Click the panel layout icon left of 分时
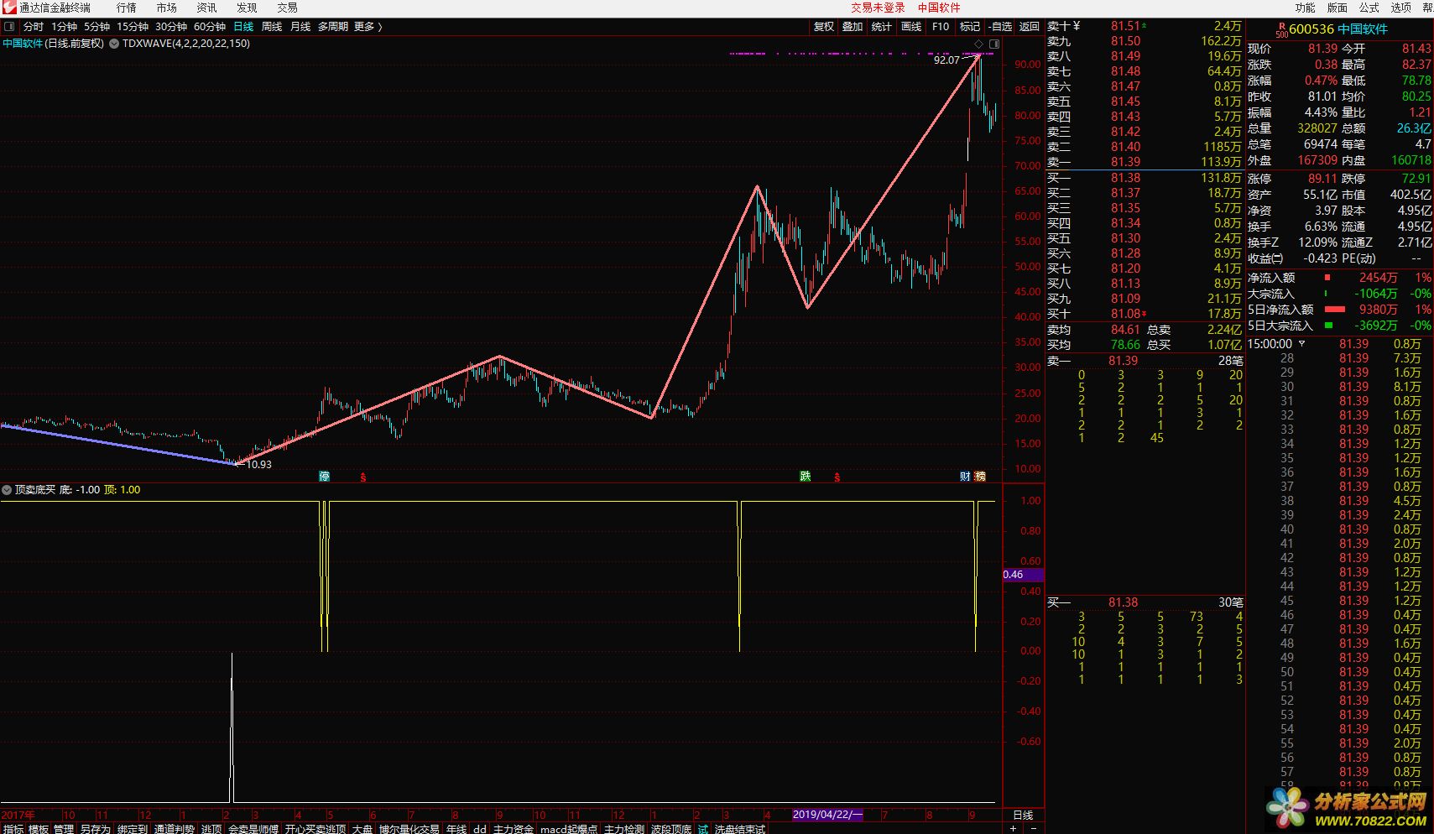 [x=9, y=27]
